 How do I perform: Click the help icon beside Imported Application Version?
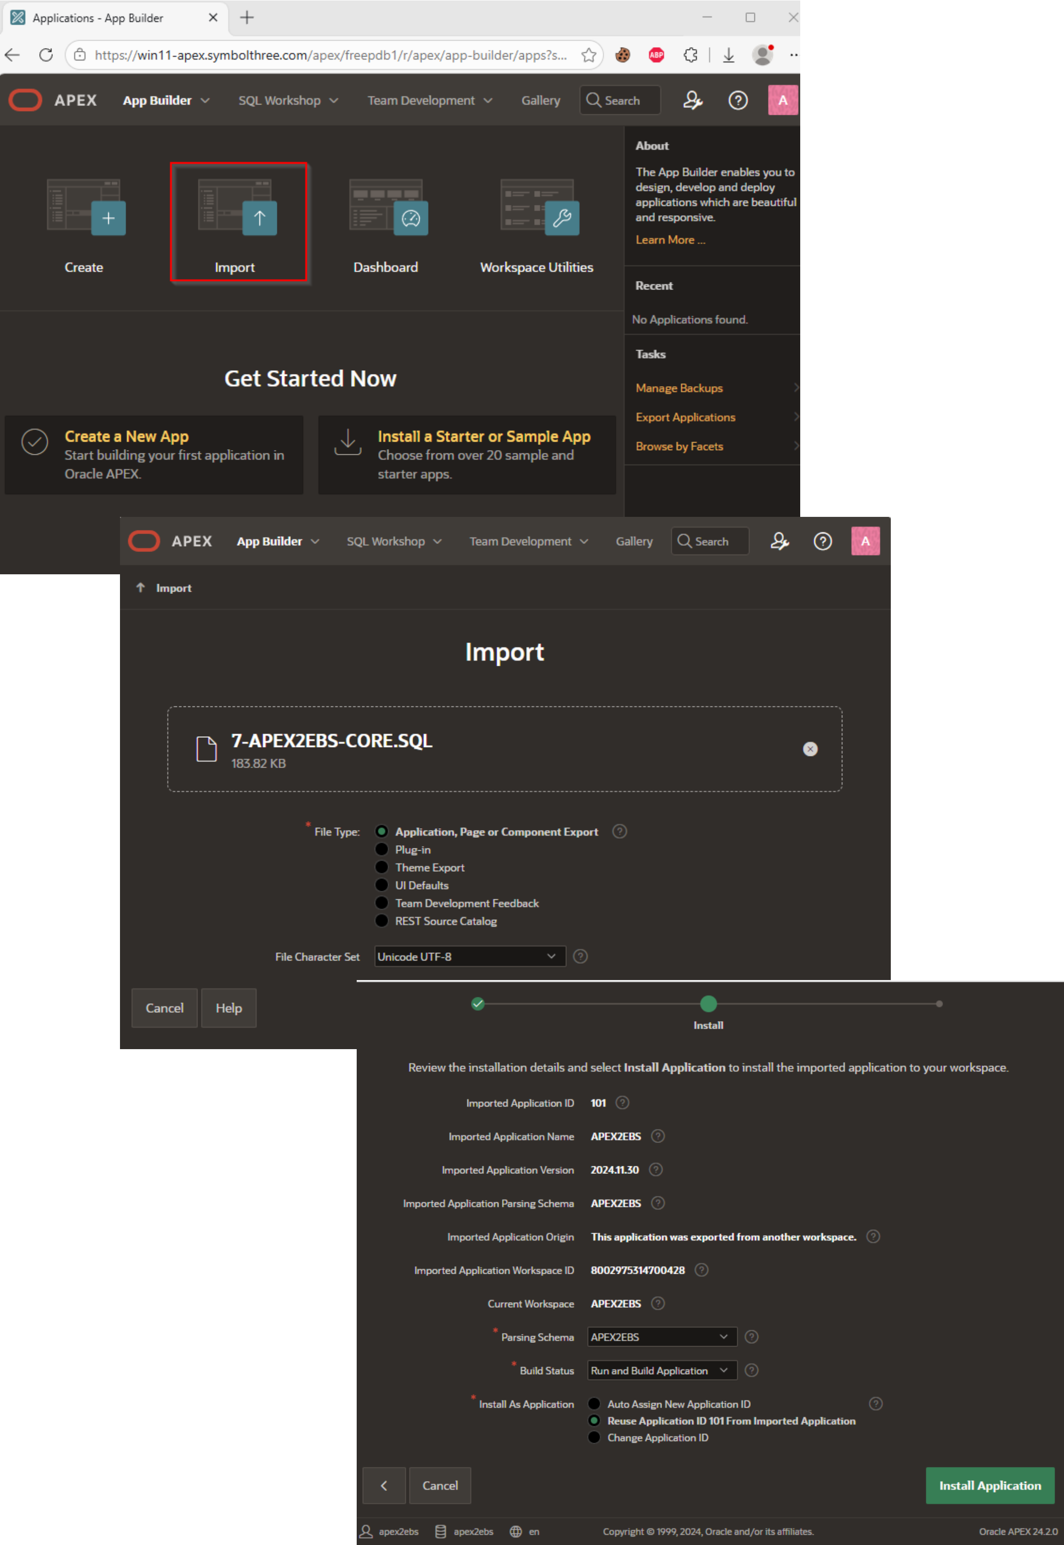[x=656, y=1169]
